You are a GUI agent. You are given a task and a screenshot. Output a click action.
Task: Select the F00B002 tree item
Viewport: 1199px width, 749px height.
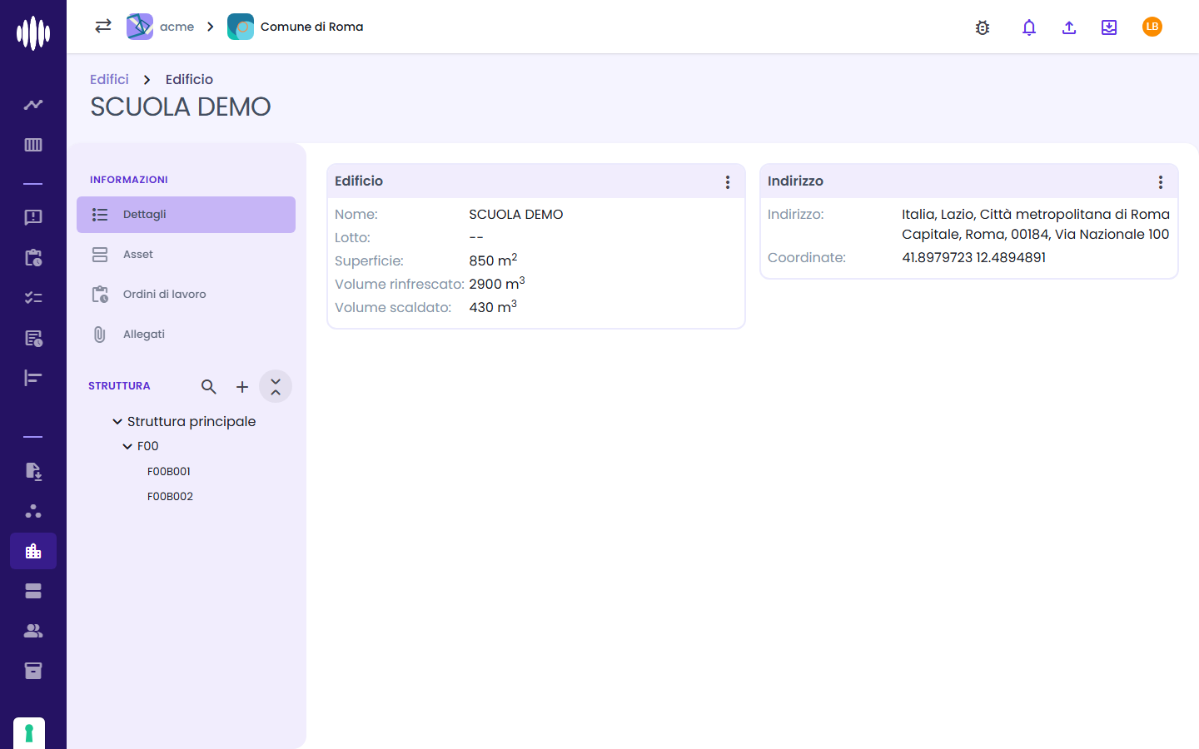[x=170, y=496]
